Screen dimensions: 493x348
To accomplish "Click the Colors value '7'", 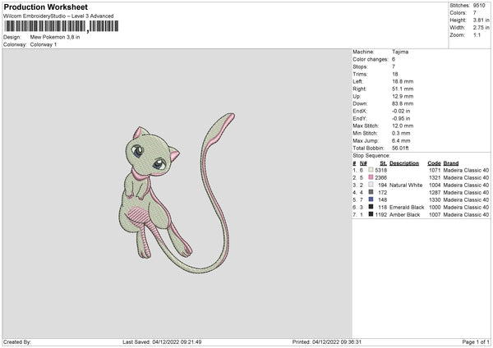I will point(475,13).
